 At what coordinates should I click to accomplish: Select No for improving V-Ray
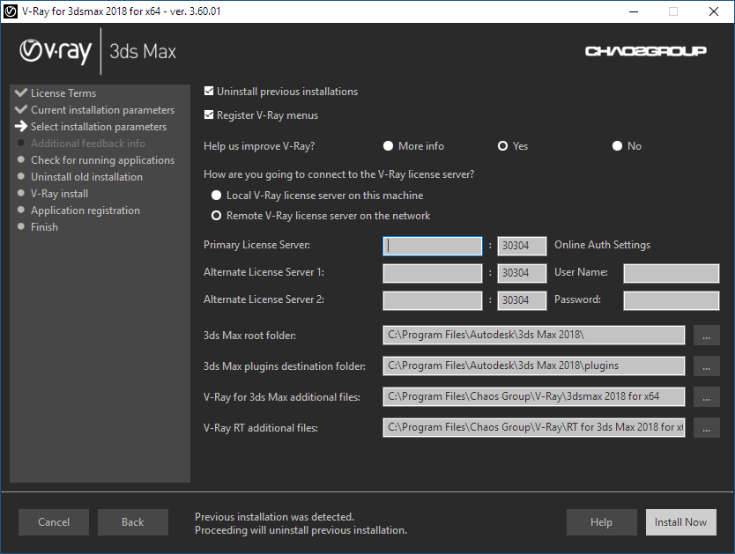(617, 145)
